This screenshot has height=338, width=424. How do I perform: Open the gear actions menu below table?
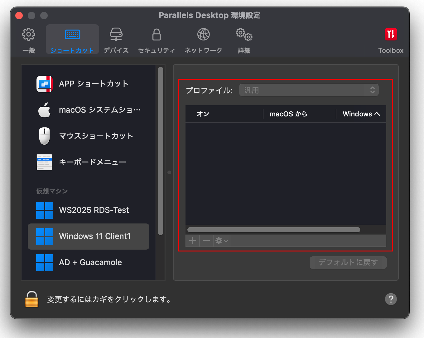222,241
